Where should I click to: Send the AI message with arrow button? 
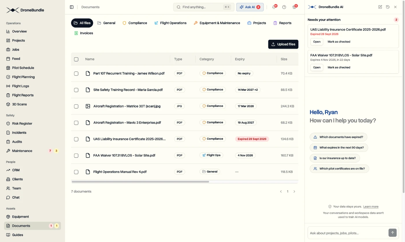click(x=393, y=232)
